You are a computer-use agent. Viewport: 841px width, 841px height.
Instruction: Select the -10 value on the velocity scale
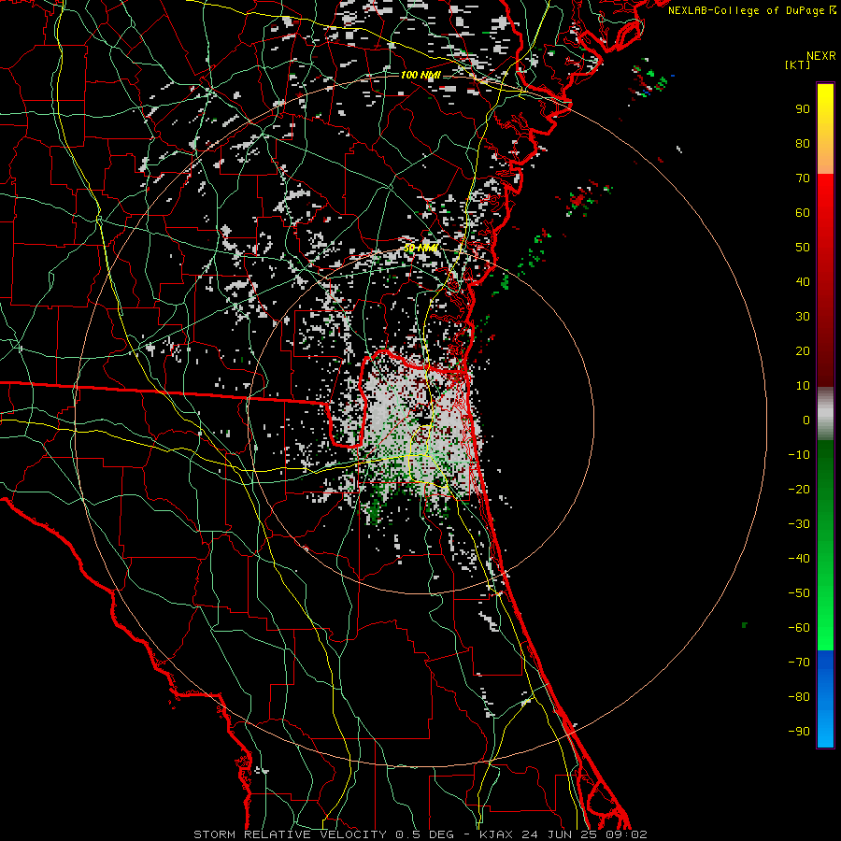point(799,455)
